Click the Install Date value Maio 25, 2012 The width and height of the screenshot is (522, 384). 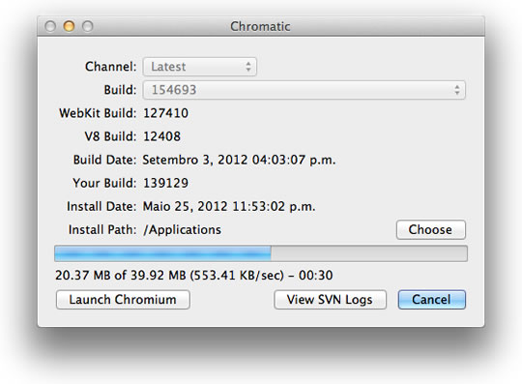[229, 206]
